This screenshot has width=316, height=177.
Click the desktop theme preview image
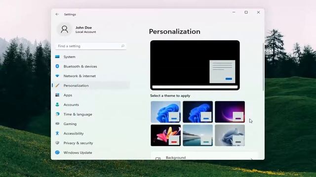195,65
